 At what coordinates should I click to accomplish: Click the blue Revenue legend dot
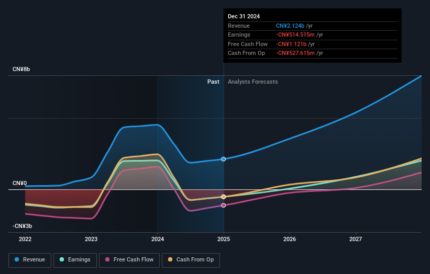(17, 259)
